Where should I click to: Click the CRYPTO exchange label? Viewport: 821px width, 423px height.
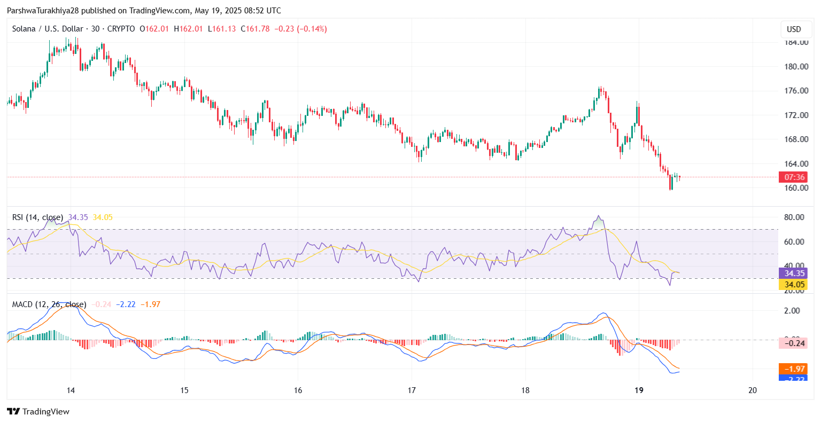pos(121,29)
